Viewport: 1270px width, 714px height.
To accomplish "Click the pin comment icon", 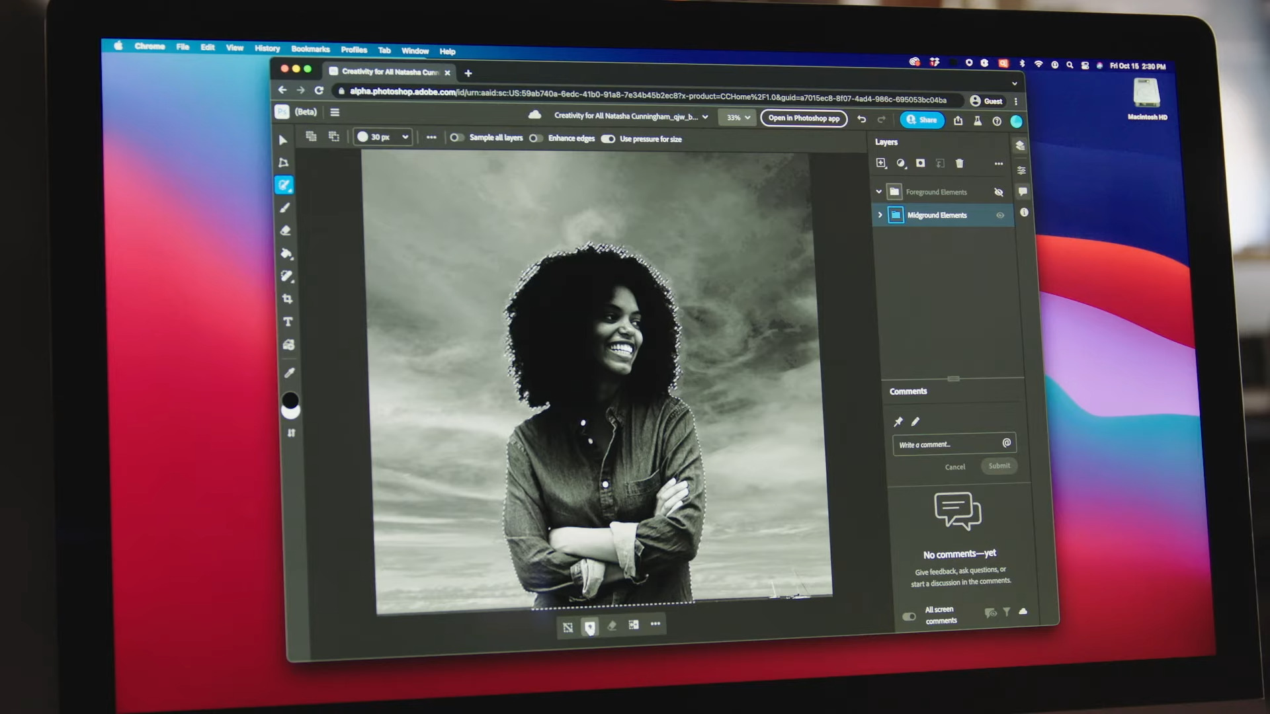I will tap(898, 422).
